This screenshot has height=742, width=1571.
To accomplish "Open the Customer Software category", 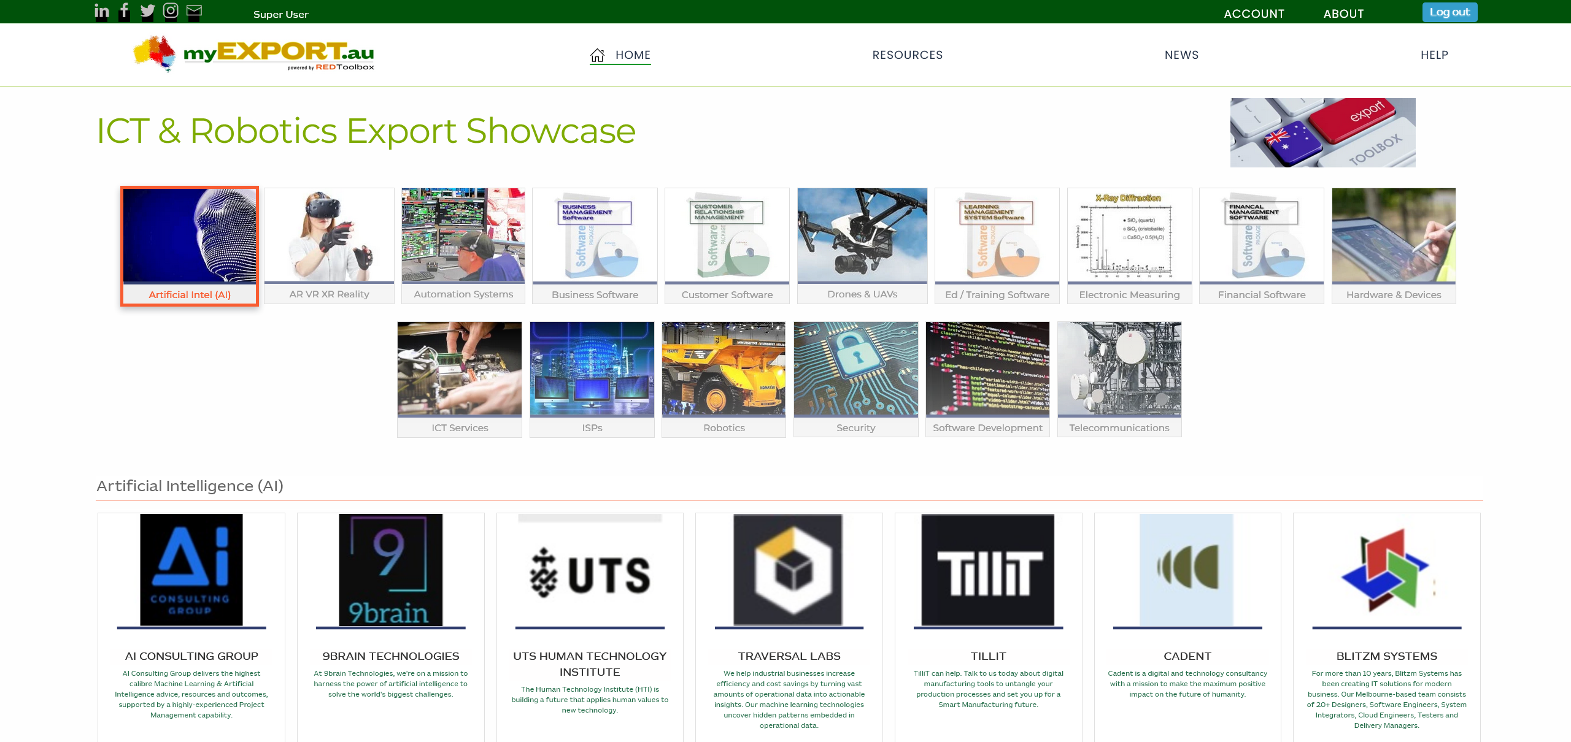I will click(727, 246).
